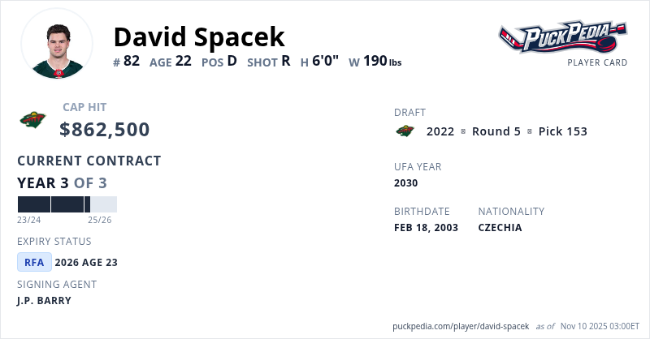
Task: Select agent name J.P. Barry
Action: coord(44,301)
